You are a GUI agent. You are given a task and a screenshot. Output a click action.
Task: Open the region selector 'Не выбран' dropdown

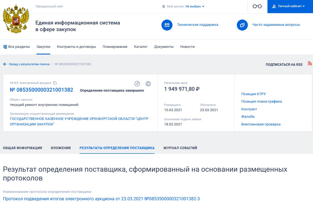tap(195, 6)
